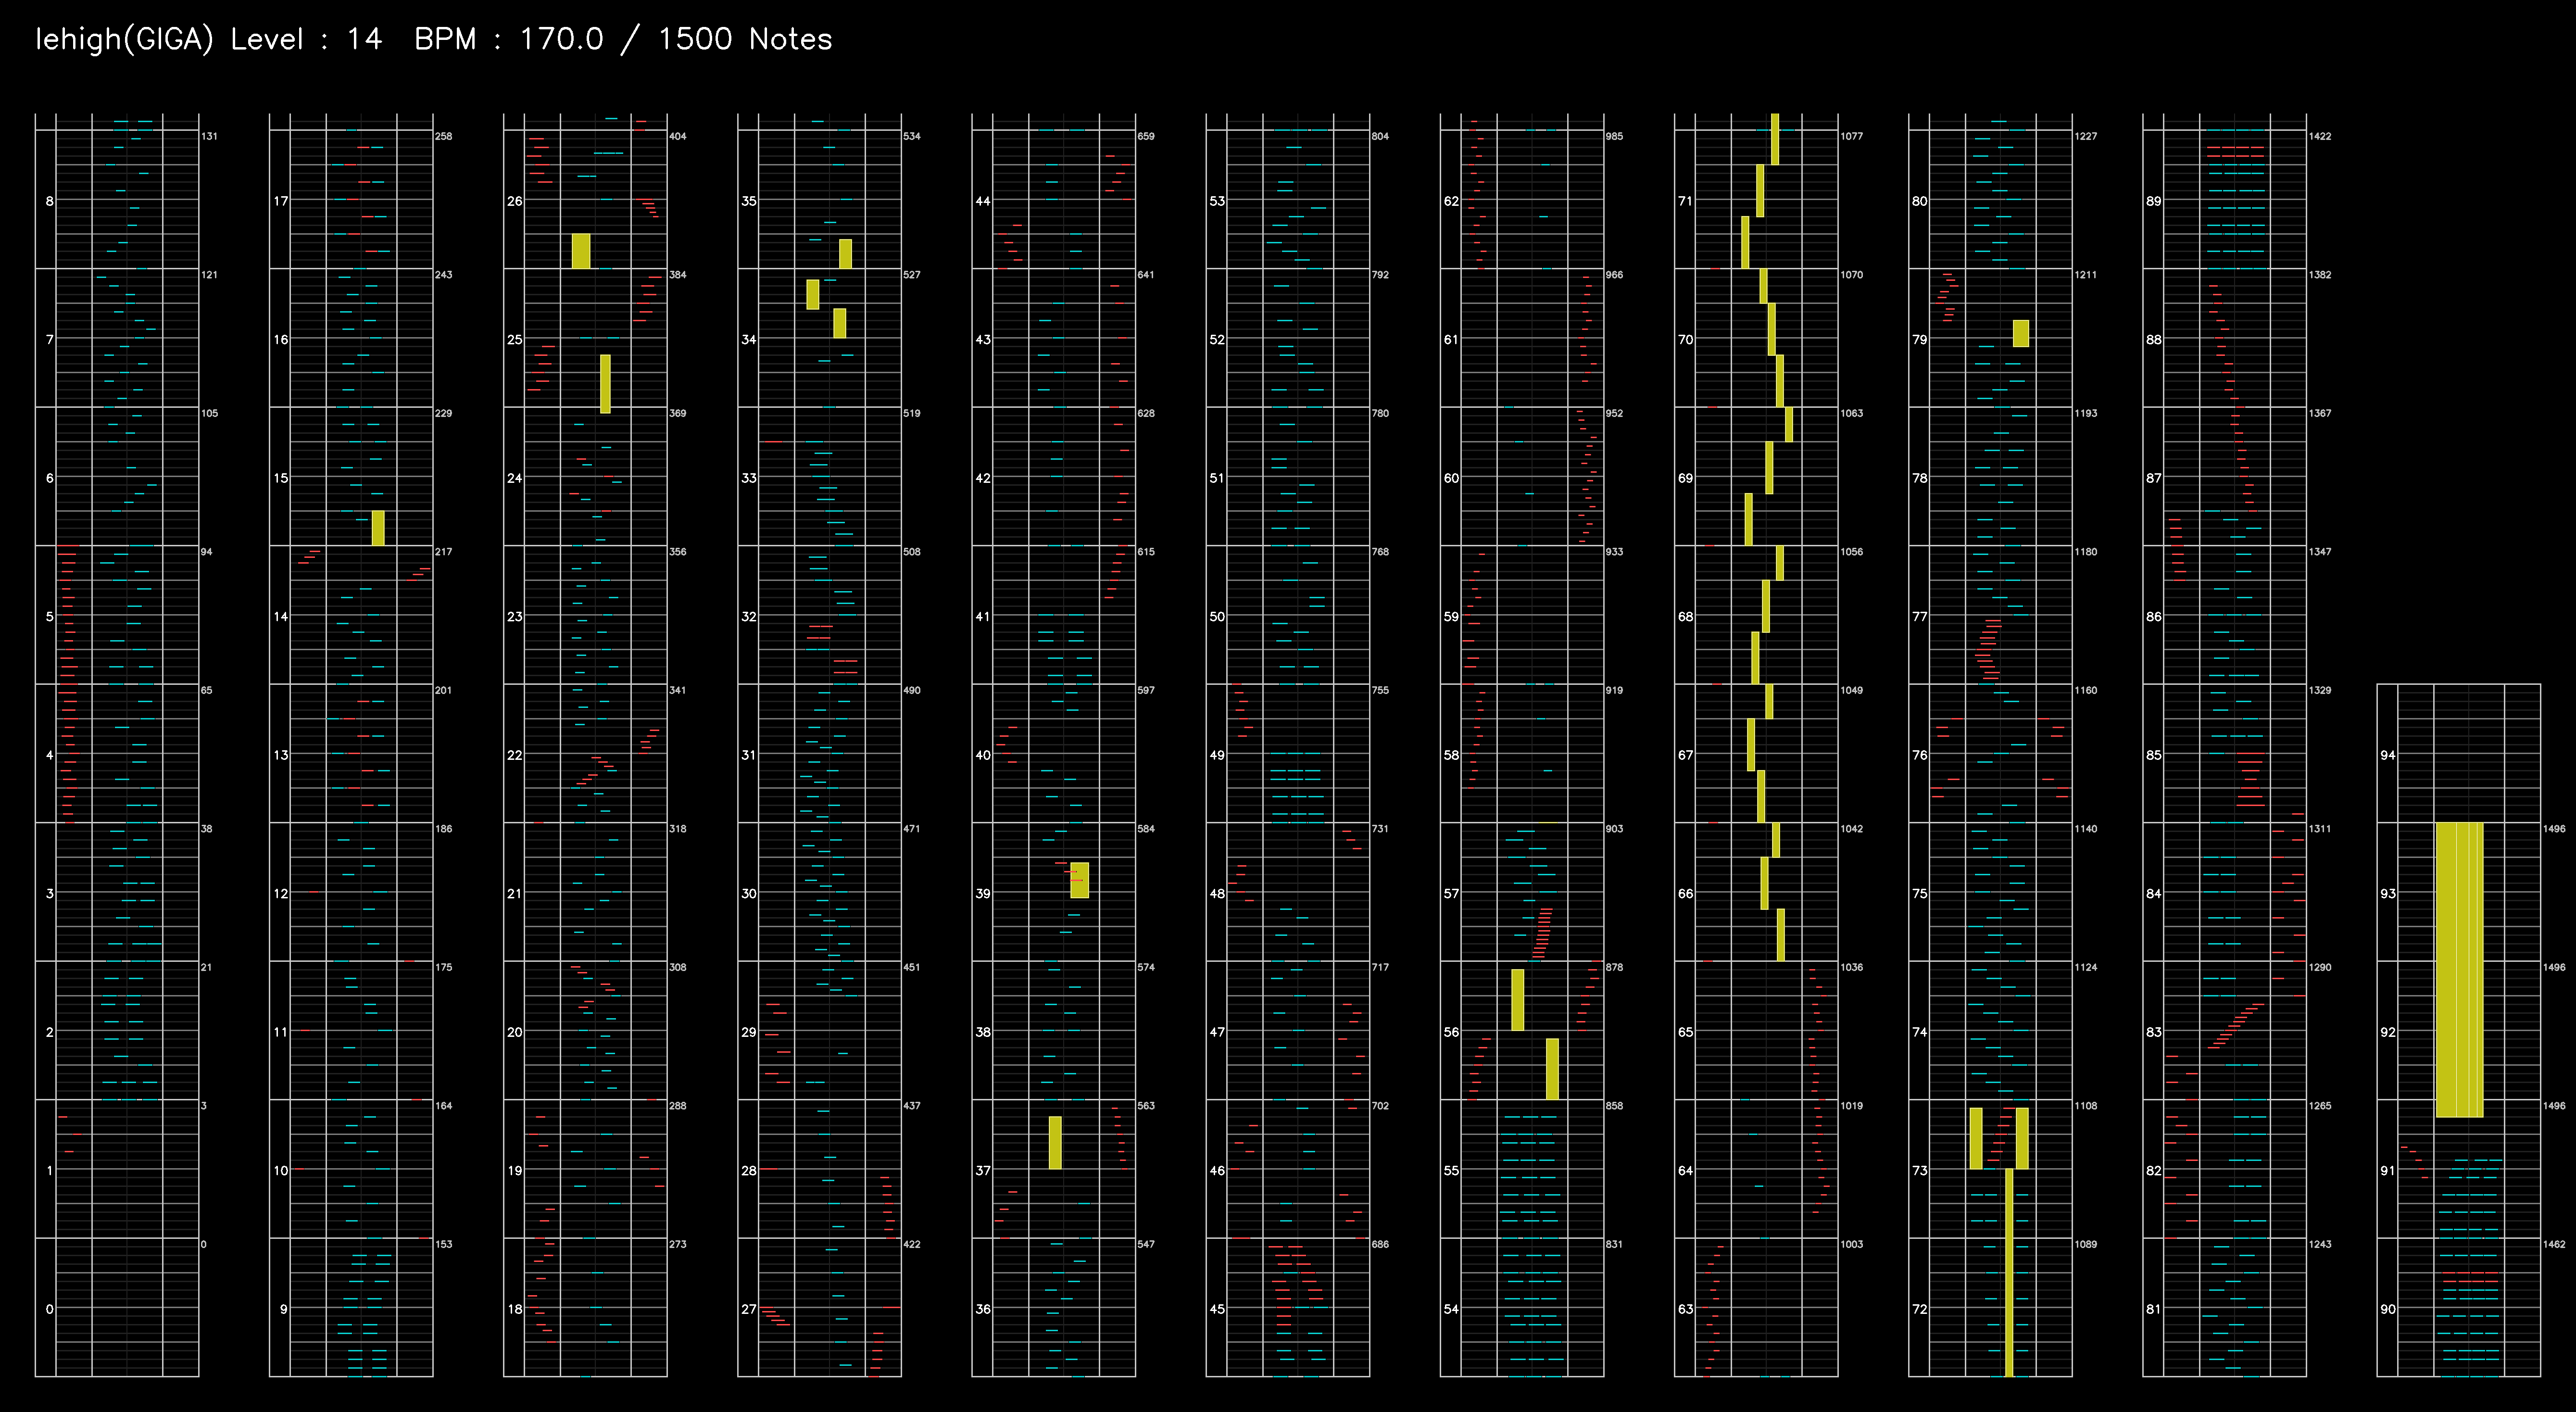Select measure number 17 label
Screen dimensions: 2576x1412
point(281,201)
